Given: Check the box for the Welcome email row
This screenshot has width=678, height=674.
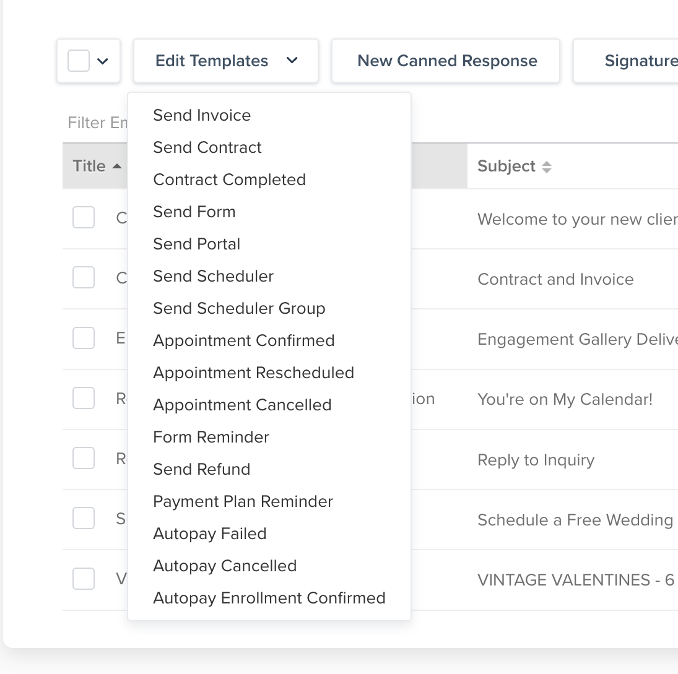Looking at the screenshot, I should click(x=84, y=218).
